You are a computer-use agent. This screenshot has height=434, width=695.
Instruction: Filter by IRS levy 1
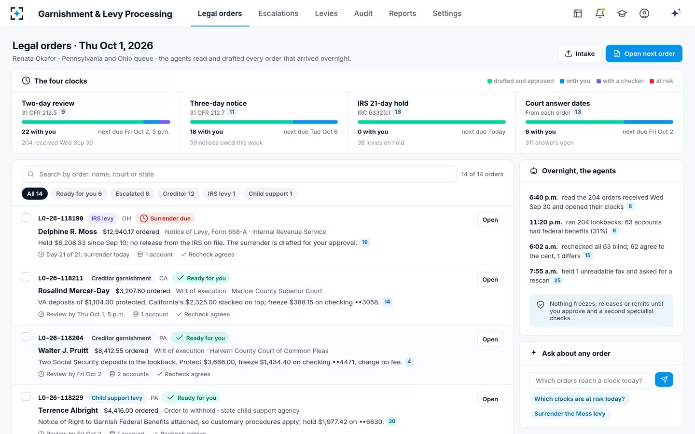[222, 194]
